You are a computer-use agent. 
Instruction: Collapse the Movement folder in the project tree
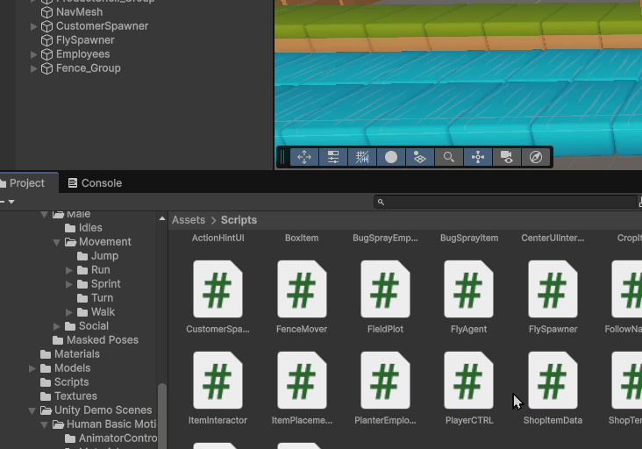[57, 242]
